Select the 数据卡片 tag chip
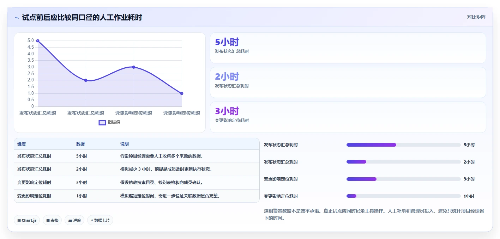This screenshot has height=239, width=500. (x=100, y=220)
